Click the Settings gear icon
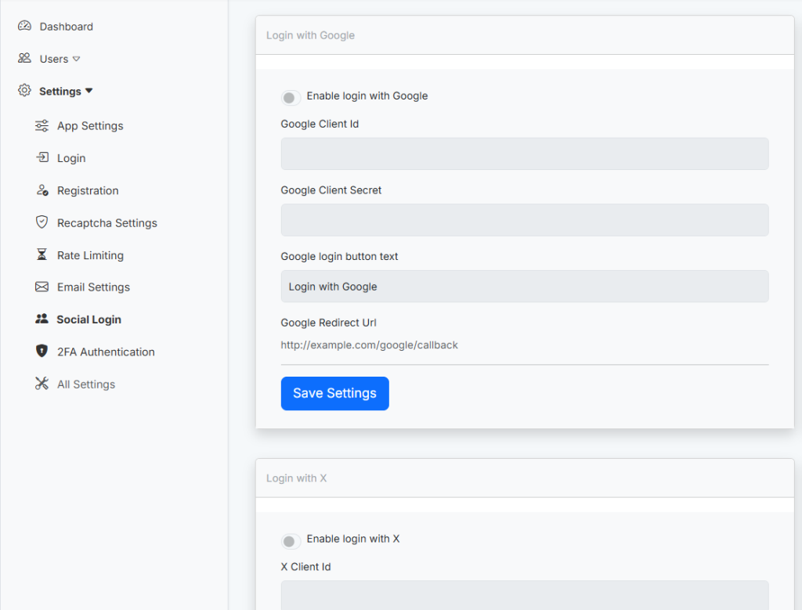Image resolution: width=802 pixels, height=610 pixels. (x=24, y=91)
